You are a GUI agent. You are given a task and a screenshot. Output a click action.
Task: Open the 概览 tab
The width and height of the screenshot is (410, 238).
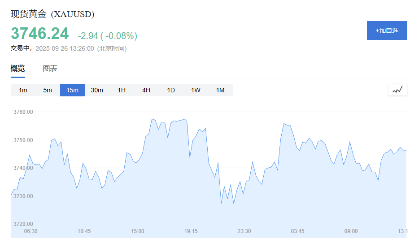tap(18, 69)
